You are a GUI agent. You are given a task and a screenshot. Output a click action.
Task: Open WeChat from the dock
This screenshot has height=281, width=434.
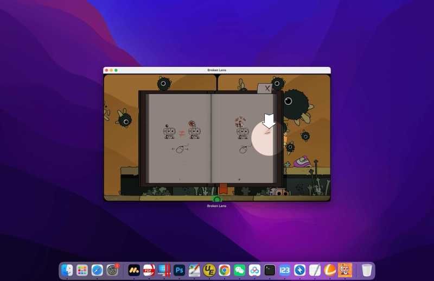(239, 270)
